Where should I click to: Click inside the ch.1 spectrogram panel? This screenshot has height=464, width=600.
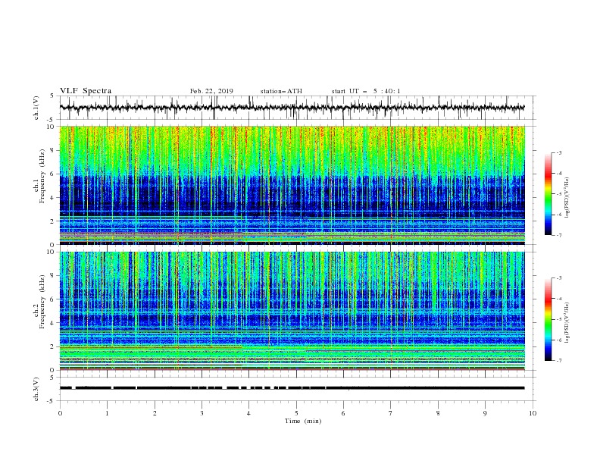click(292, 185)
